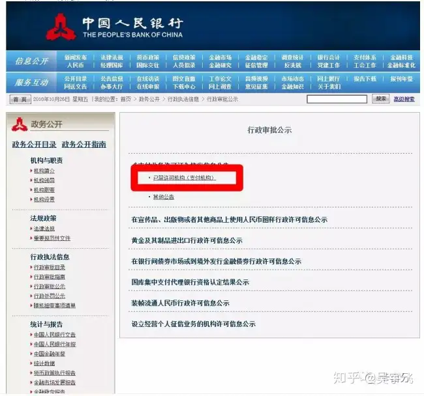Screen dimensions: 424x396
Task: Click the red emblem beside 政务公开 in sidebar
Action: pyautogui.click(x=20, y=124)
